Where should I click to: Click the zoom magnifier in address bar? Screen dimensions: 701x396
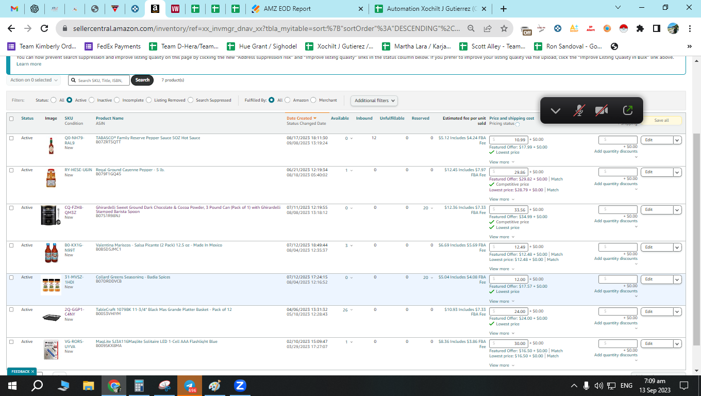tap(471, 29)
